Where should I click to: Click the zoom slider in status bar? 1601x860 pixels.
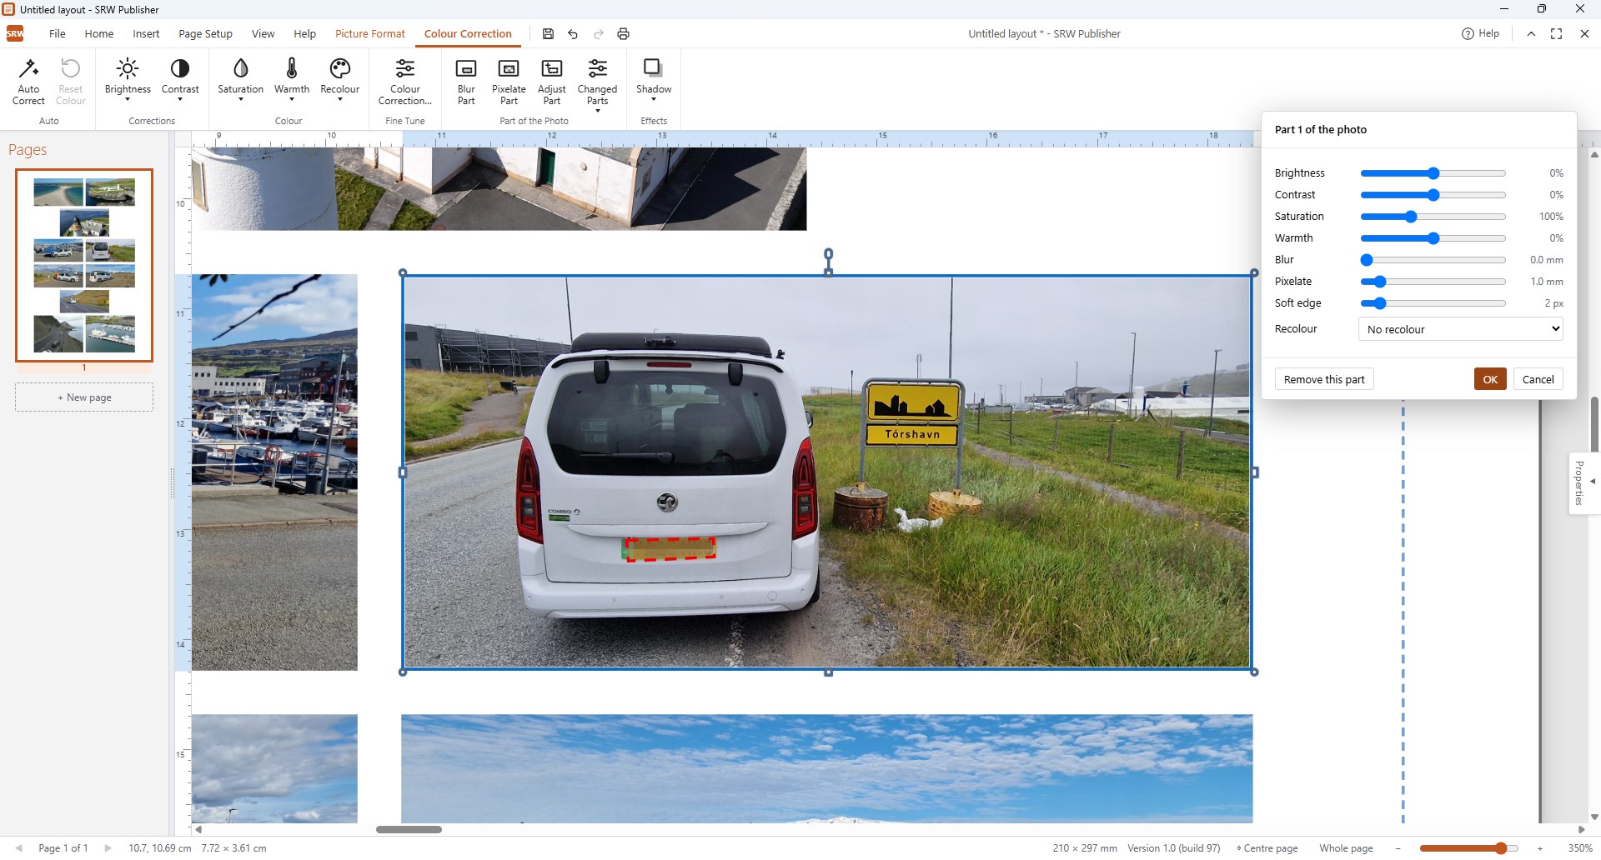(x=1468, y=848)
